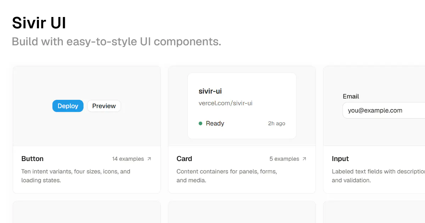This screenshot has width=425, height=223.
Task: Click the Input description starting 'Labeled text fields'
Action: 378,176
